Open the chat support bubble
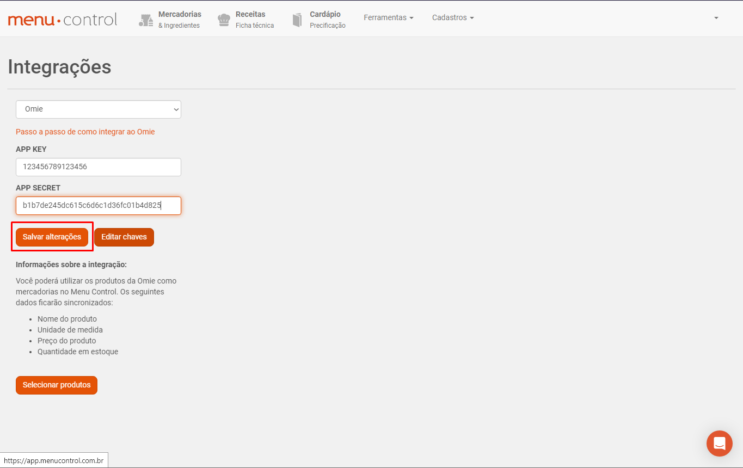743x468 pixels. pyautogui.click(x=720, y=444)
